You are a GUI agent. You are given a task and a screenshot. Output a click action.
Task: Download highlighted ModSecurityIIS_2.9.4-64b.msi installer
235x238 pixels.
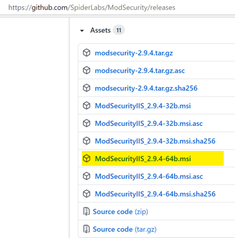pos(142,158)
